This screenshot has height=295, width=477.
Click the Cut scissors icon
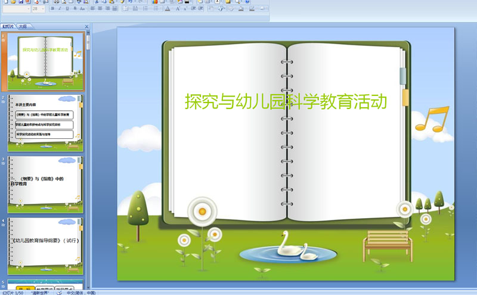pos(97,2)
